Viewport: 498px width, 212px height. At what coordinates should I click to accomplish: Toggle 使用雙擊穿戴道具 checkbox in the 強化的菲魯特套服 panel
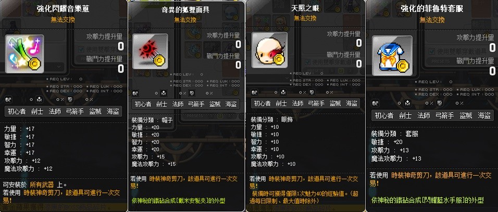(x=432, y=51)
